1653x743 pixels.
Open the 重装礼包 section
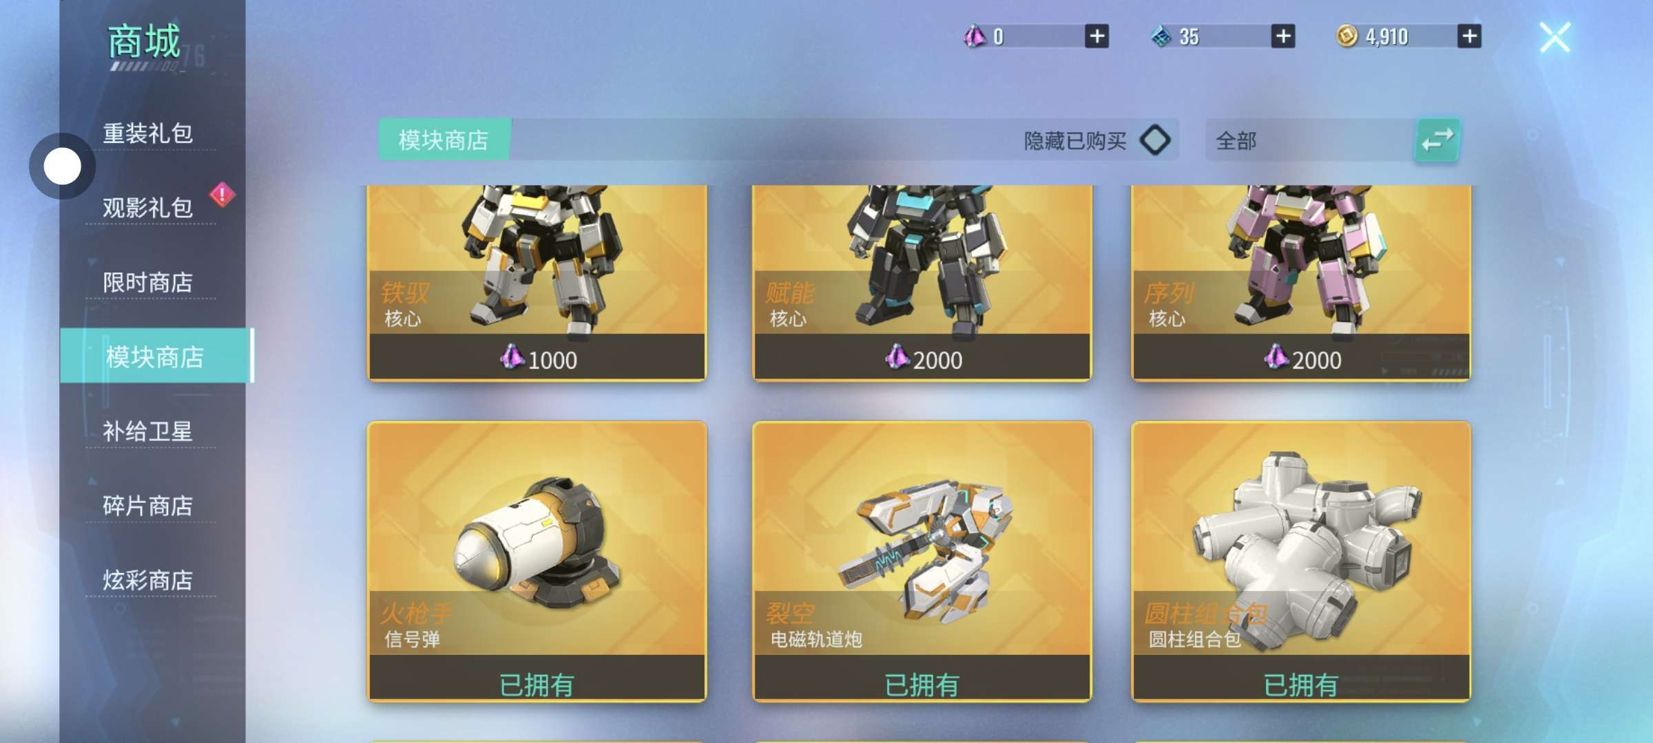pos(148,133)
